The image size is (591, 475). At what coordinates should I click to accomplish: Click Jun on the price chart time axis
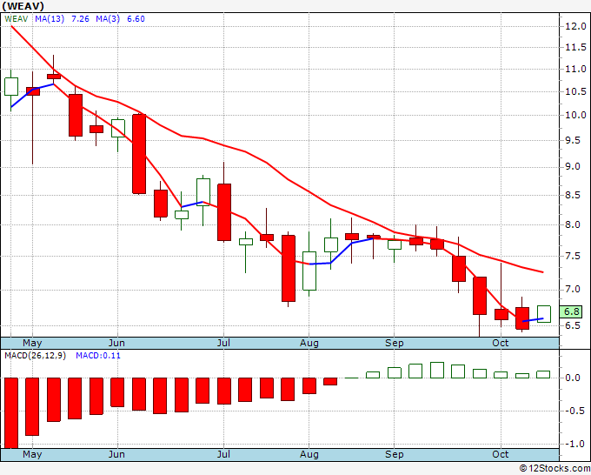116,343
